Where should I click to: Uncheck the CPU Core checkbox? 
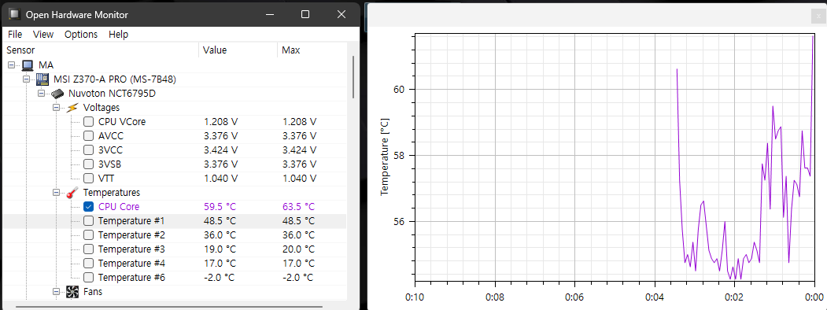[x=88, y=207]
